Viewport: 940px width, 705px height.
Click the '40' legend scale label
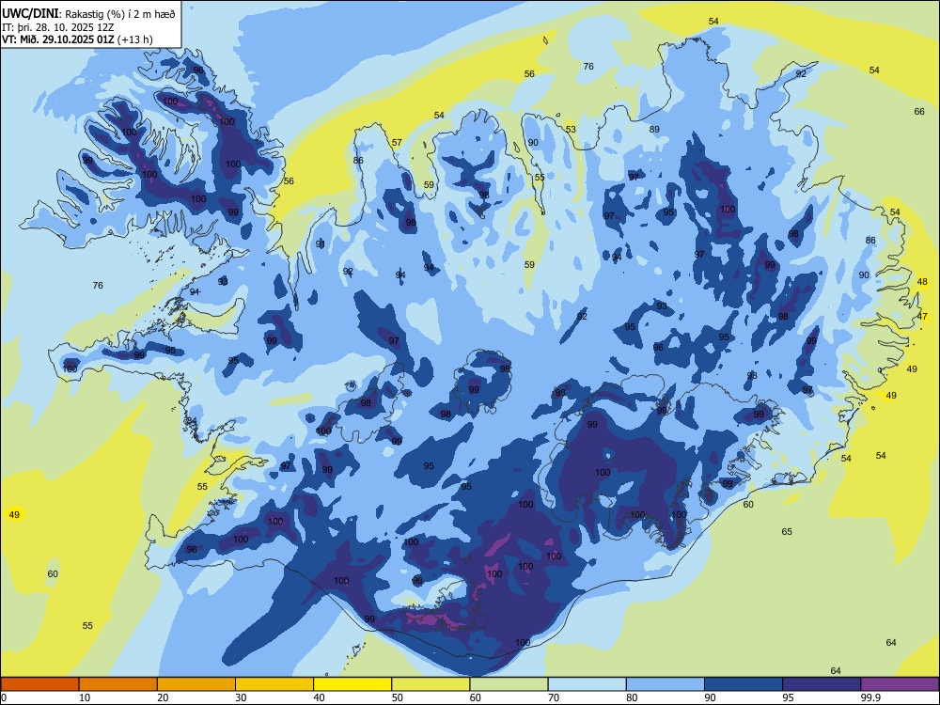pos(319,697)
